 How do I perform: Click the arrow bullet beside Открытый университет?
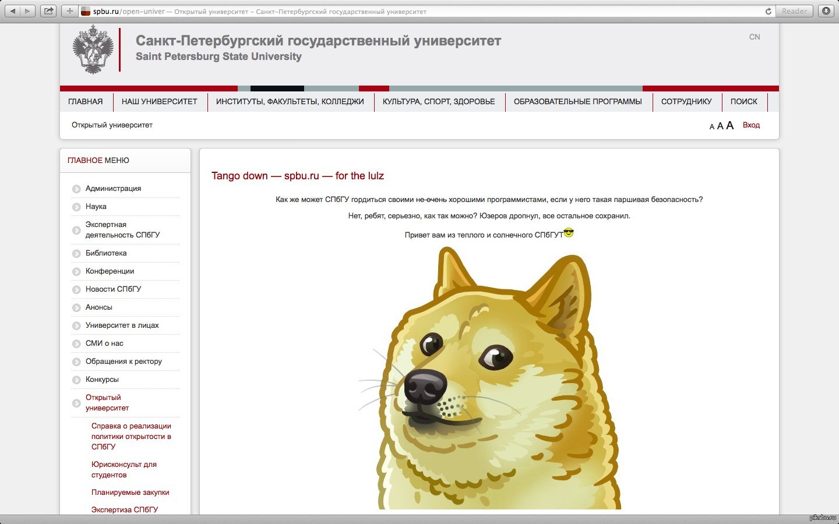point(76,403)
